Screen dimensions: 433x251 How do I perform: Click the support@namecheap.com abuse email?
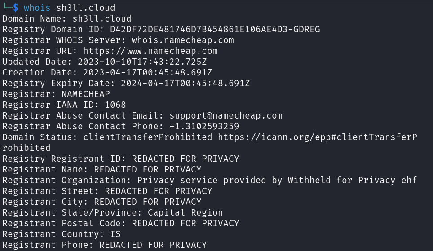(226, 116)
